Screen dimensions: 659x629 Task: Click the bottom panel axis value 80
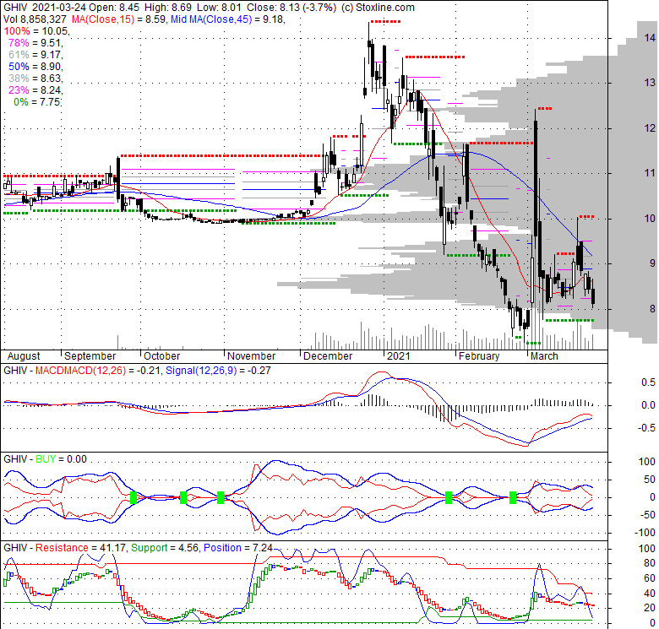click(x=650, y=563)
